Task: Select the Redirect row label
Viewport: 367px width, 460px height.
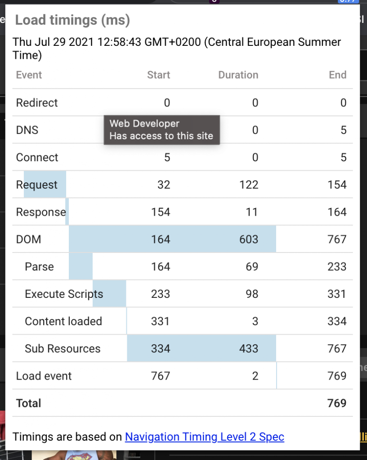Action: 37,103
